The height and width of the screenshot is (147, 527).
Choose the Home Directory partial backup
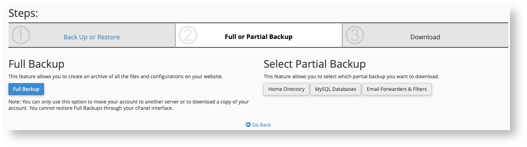click(286, 89)
